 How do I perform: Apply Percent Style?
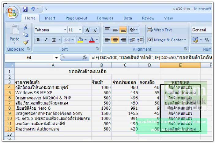point(207,40)
